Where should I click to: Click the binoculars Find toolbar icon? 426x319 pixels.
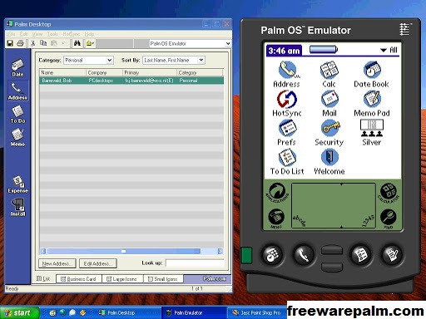pos(77,43)
